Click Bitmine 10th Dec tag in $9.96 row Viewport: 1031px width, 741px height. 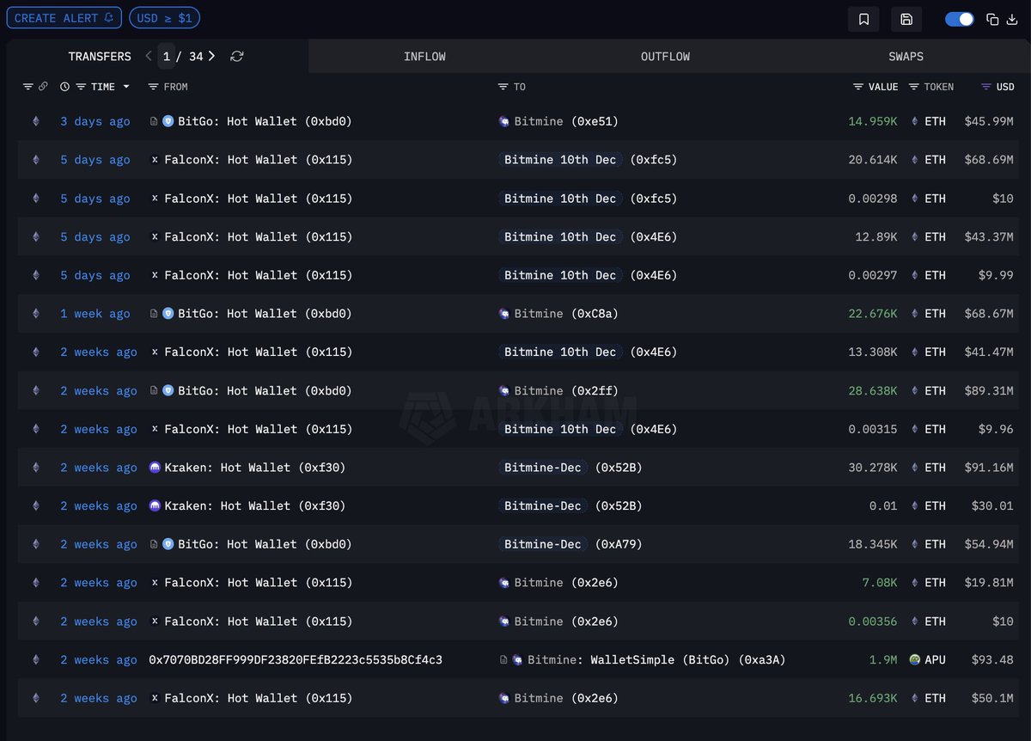pos(560,429)
